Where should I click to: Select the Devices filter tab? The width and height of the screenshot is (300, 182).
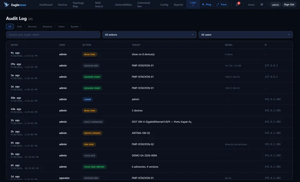32,26
